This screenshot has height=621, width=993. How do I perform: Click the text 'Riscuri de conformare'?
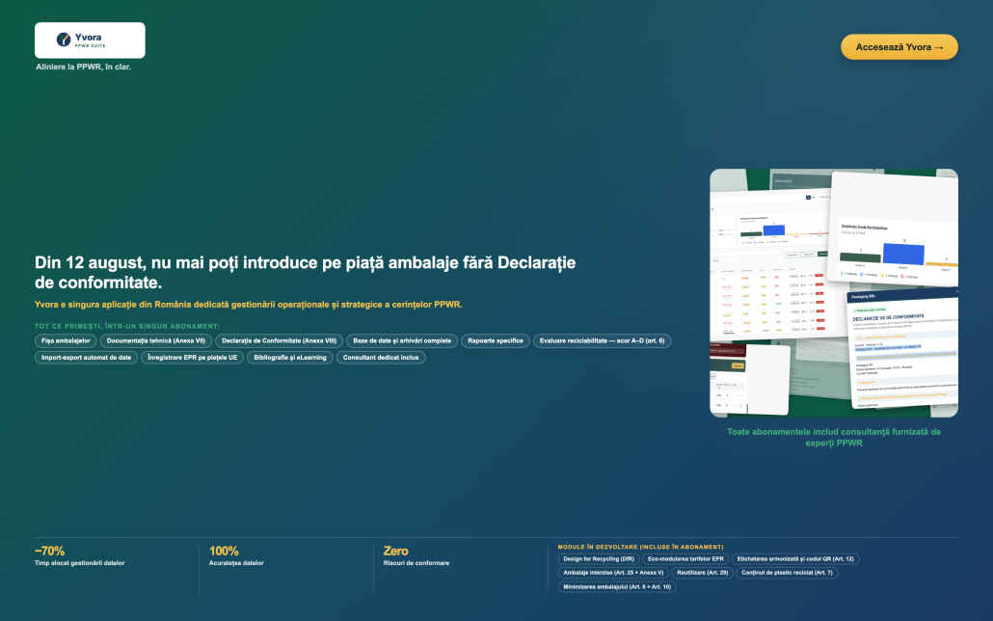pos(416,563)
